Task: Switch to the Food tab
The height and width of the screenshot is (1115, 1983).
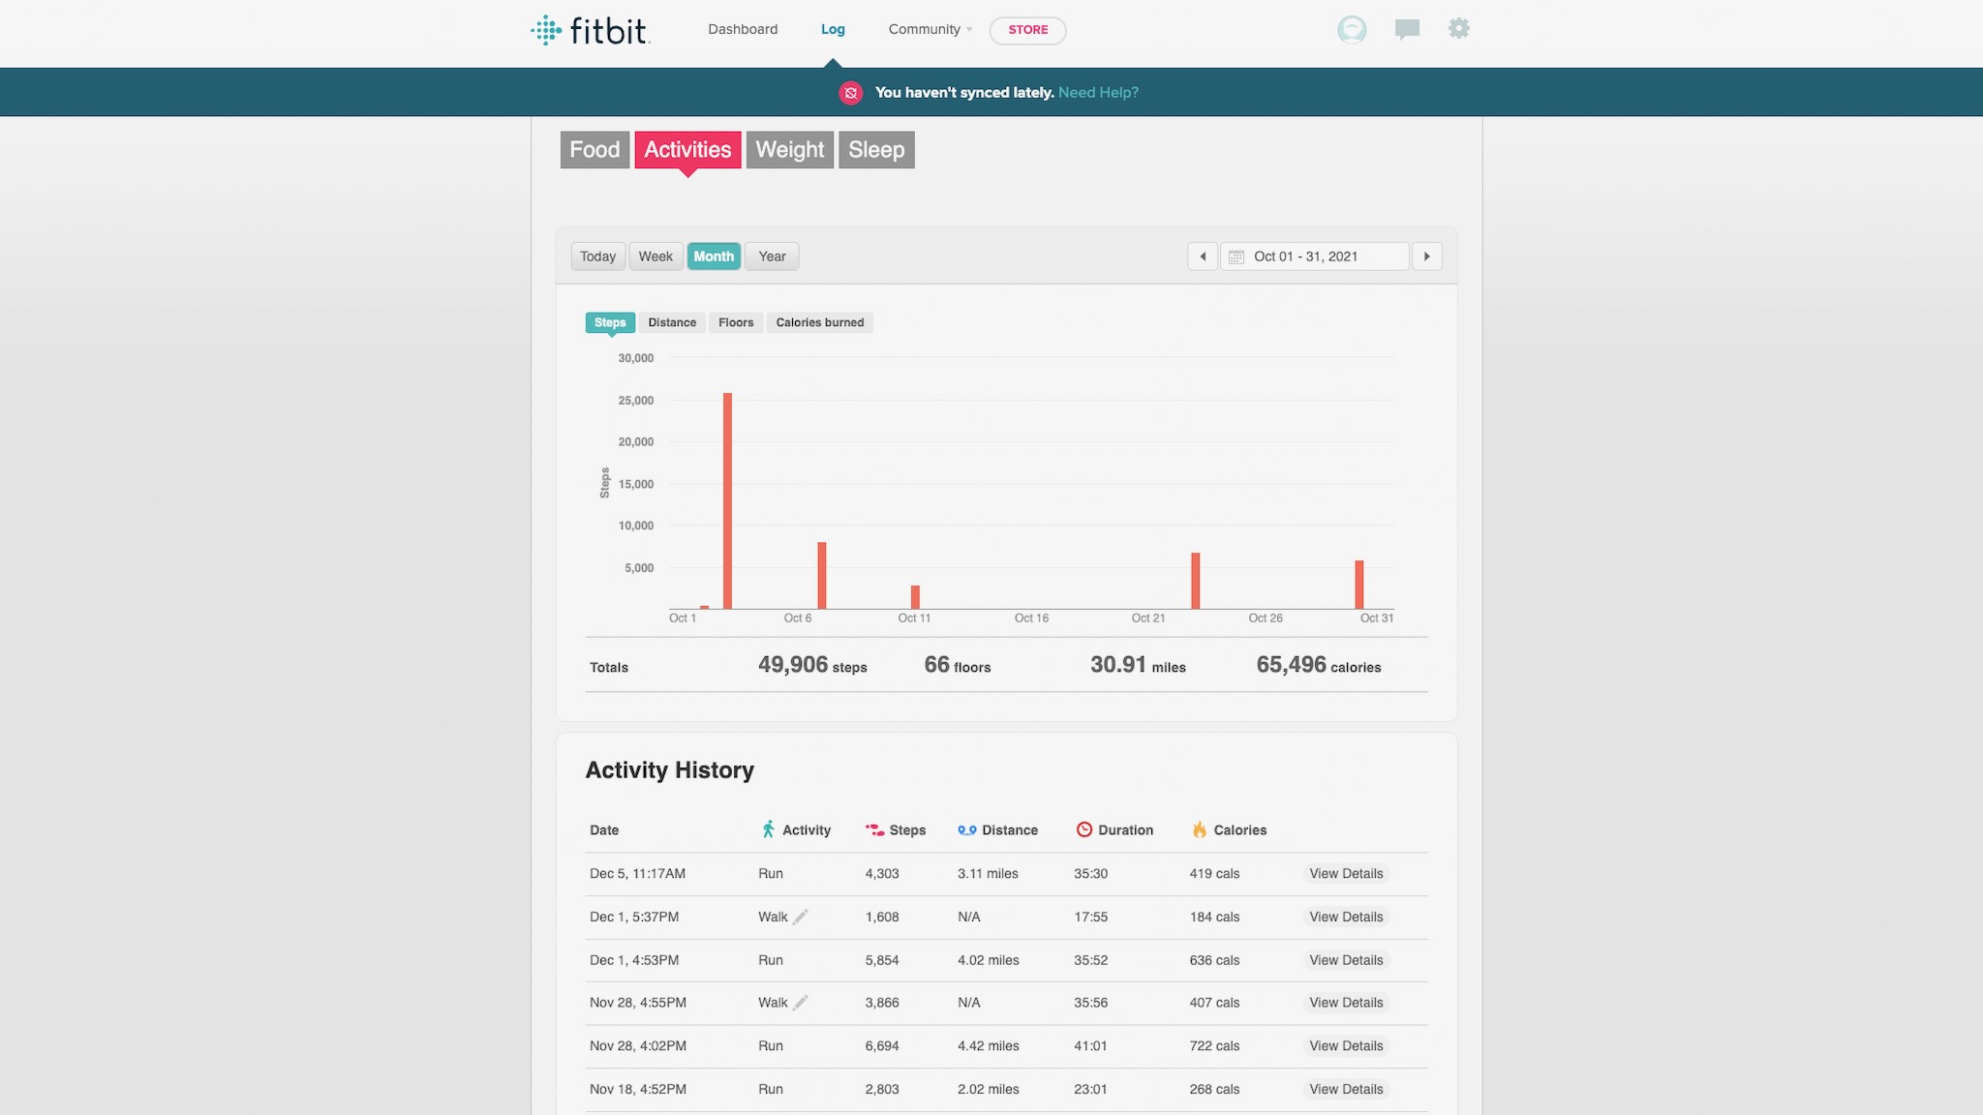Action: [594, 150]
